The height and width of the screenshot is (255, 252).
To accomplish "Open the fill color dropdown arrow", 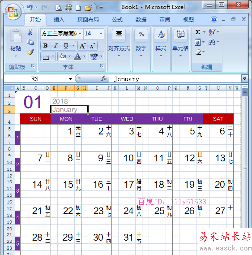I will click(x=69, y=56).
